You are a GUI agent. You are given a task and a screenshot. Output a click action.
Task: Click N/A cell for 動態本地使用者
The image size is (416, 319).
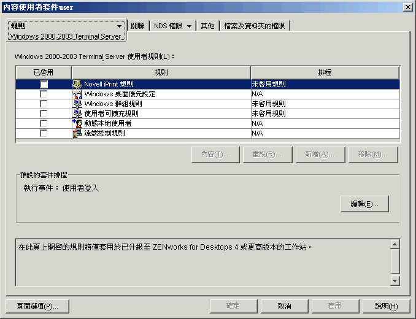(x=325, y=123)
